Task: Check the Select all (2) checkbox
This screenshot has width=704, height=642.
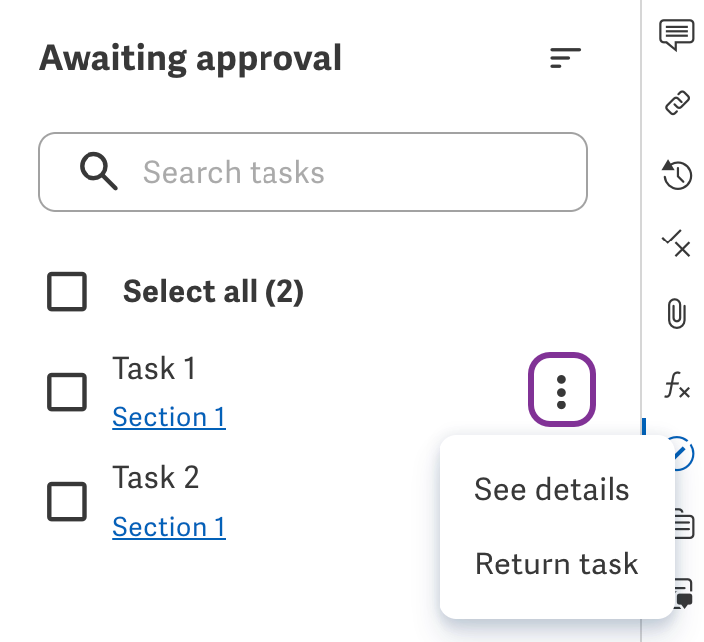Action: (x=67, y=292)
